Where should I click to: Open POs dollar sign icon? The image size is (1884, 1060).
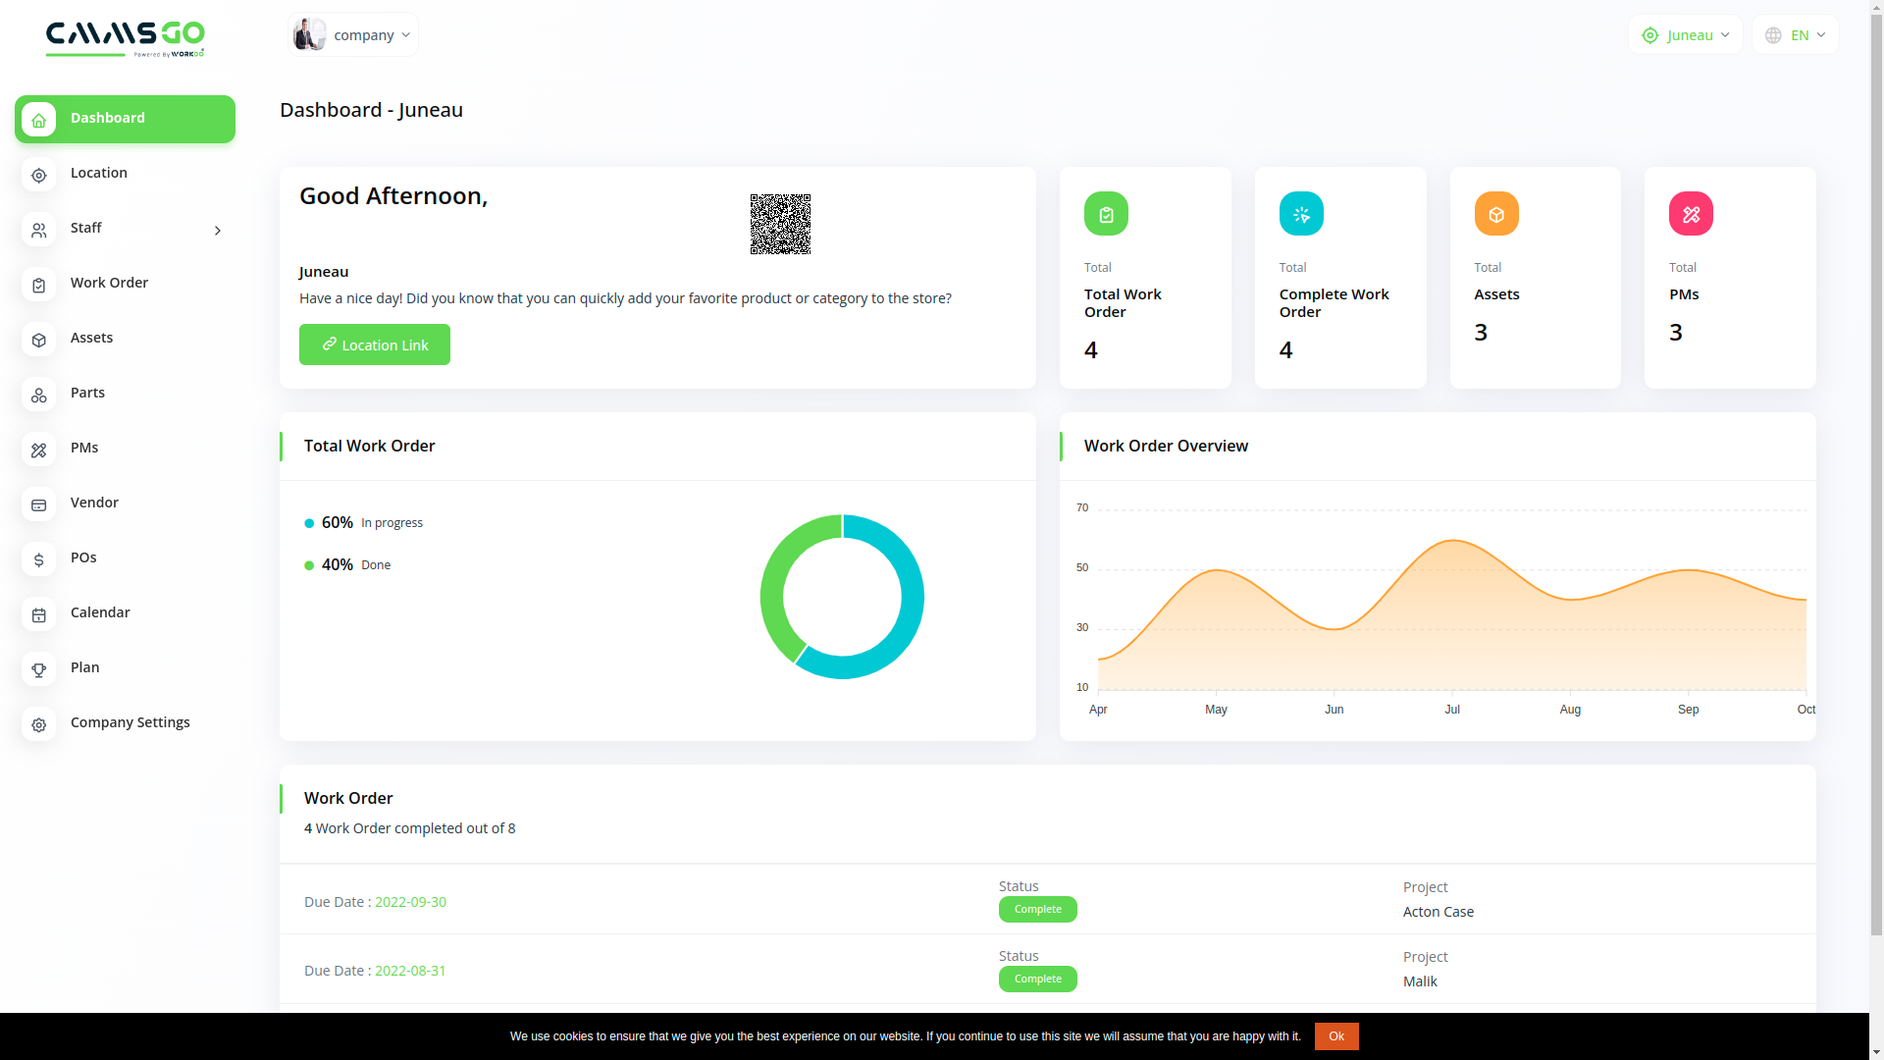38,559
